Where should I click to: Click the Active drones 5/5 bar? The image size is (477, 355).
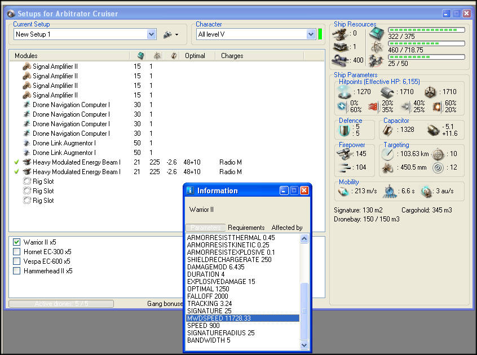tap(61, 304)
